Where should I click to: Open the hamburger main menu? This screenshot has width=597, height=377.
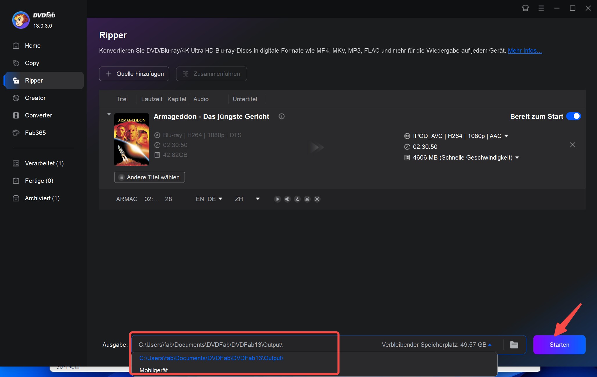tap(541, 8)
